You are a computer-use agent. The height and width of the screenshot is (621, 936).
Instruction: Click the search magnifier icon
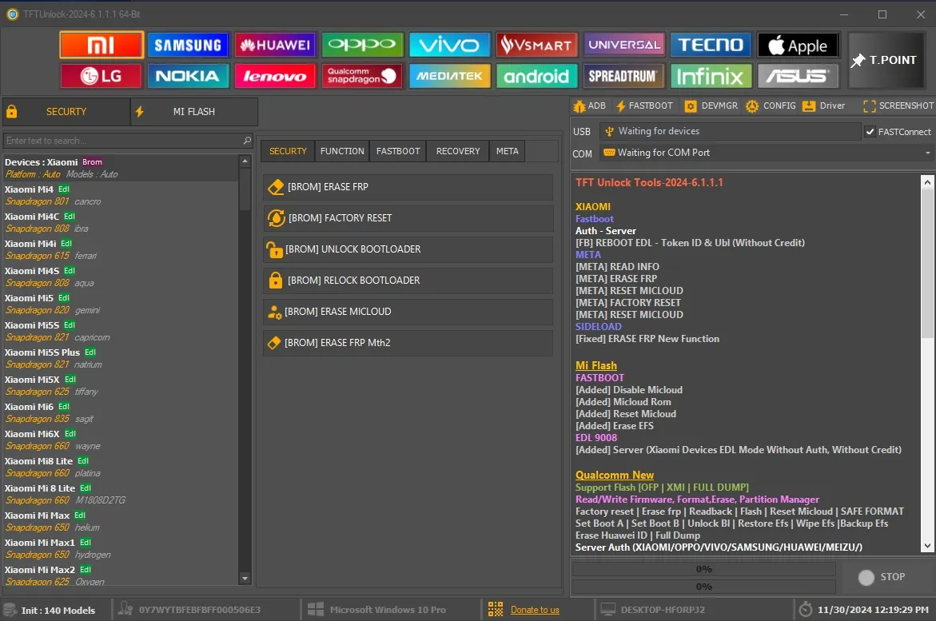coord(247,141)
